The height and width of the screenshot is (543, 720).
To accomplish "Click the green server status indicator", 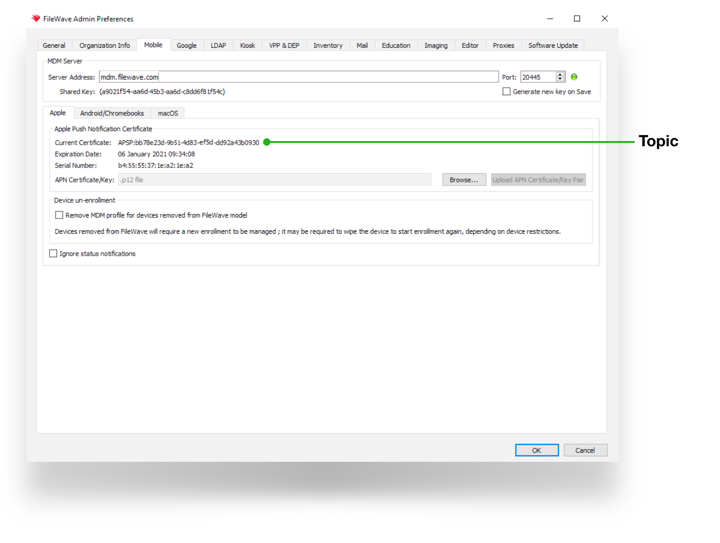I will [574, 77].
